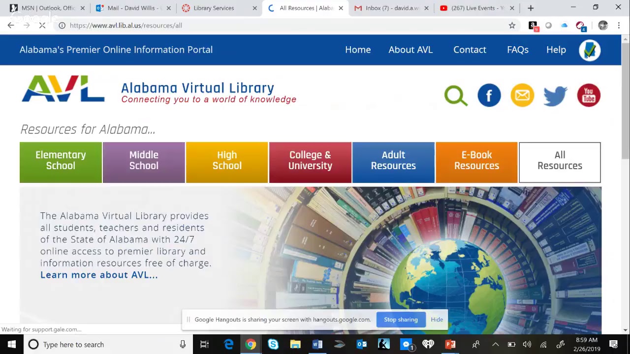Screen dimensions: 630x354
Task: Open the AVL Twitter bird icon
Action: coord(556,95)
